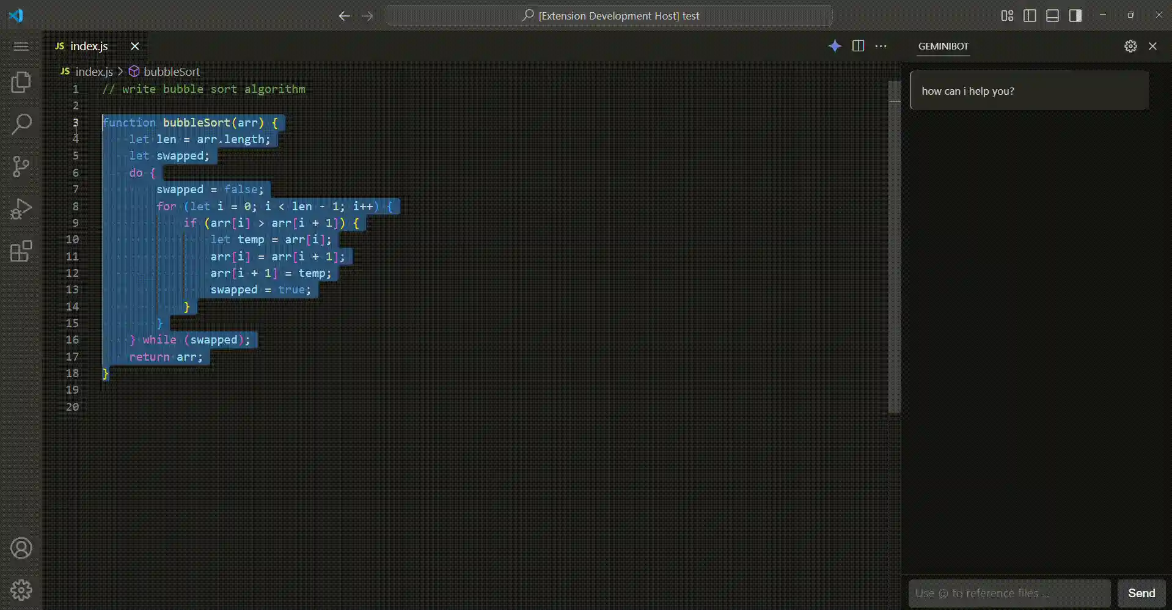Click the Gemini sparkle icon in editor toolbar
The image size is (1172, 610).
tap(835, 46)
